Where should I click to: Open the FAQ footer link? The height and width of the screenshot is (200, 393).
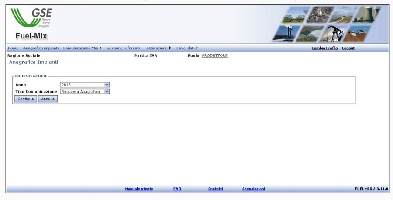coord(177,189)
